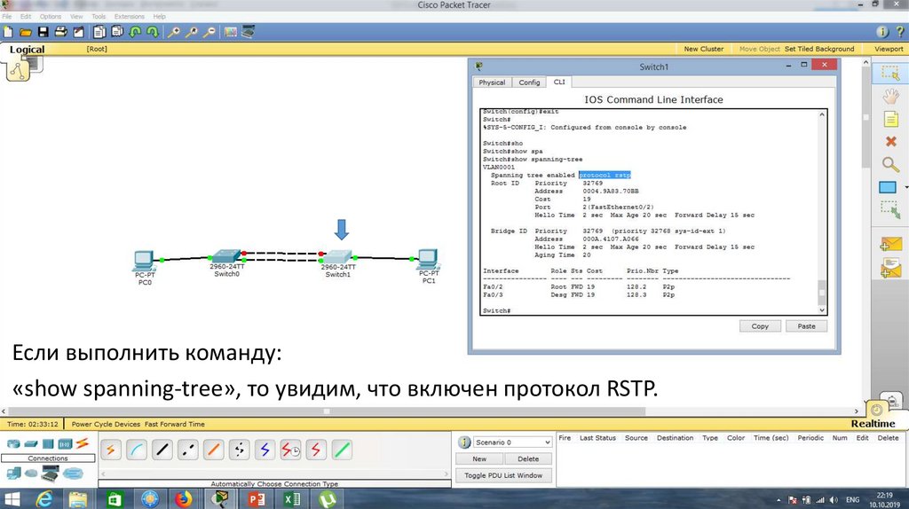
Task: Open the drawing palette icon
Action: (x=231, y=32)
